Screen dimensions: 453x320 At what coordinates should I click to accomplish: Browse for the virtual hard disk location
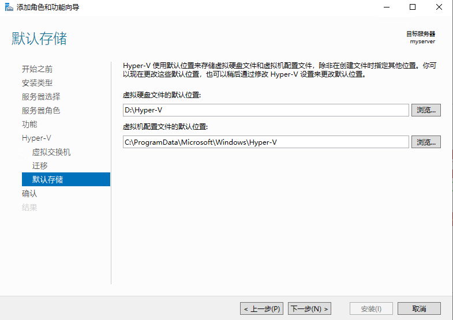[426, 110]
